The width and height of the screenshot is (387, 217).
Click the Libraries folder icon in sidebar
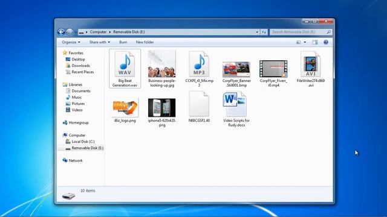(x=65, y=84)
